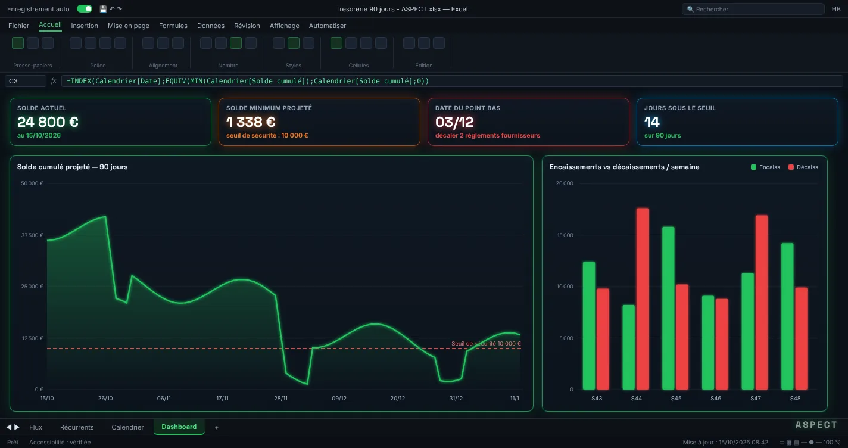Adjust the zoom slider handle
This screenshot has height=448, width=848.
pyautogui.click(x=811, y=443)
